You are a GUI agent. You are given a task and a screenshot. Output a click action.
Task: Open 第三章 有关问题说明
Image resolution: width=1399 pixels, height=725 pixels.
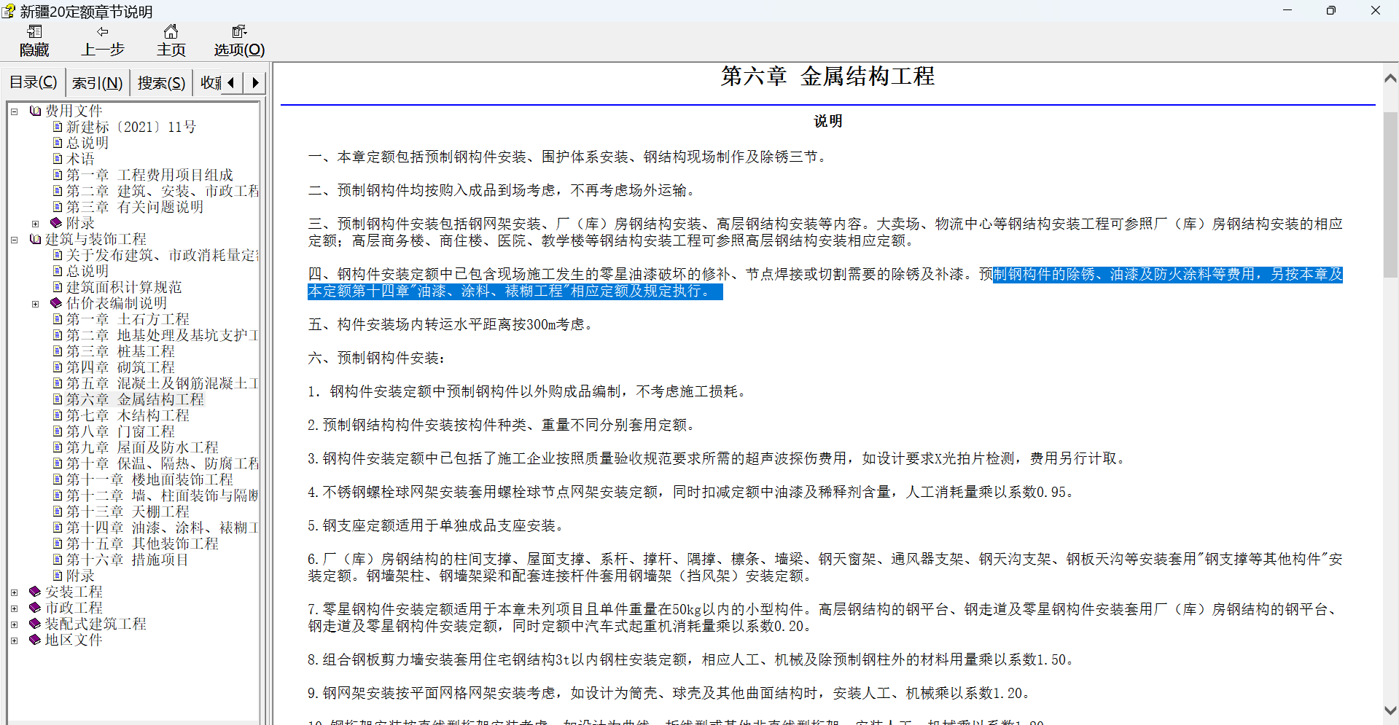[135, 207]
